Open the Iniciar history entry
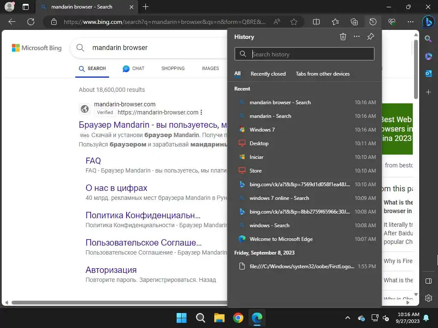Viewport: 438px width, 328px height. pos(305,157)
